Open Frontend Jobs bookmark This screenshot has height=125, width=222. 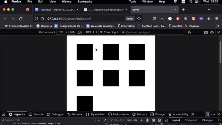[x=152, y=26]
